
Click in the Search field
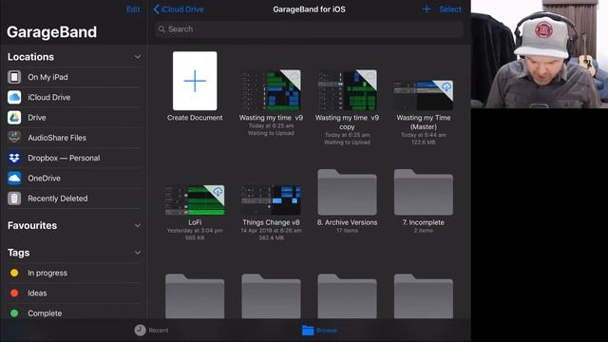coord(309,29)
